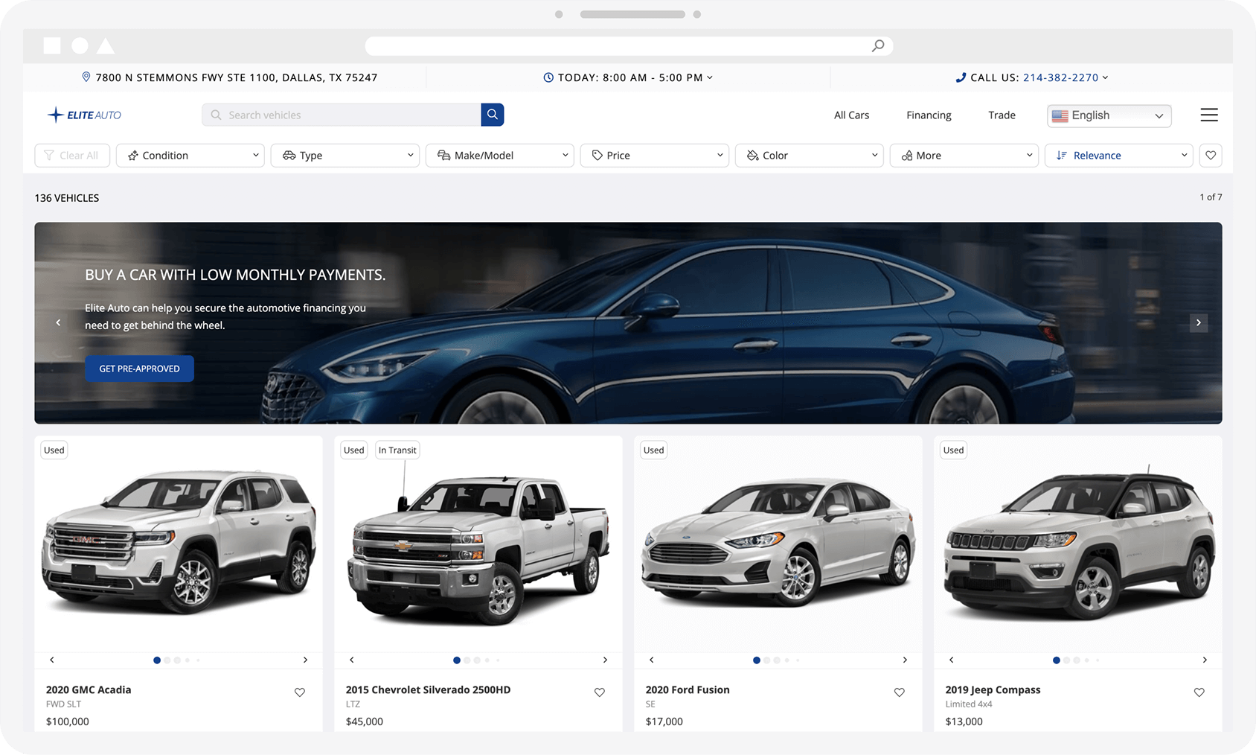Click the Ford Fusion photo thumbnail
The image size is (1256, 755).
778,544
